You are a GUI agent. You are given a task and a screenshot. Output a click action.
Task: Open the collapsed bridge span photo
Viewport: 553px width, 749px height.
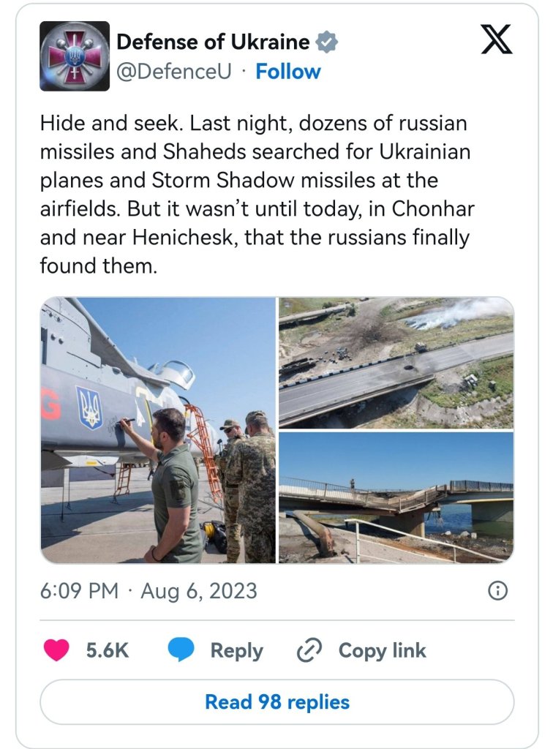click(396, 497)
